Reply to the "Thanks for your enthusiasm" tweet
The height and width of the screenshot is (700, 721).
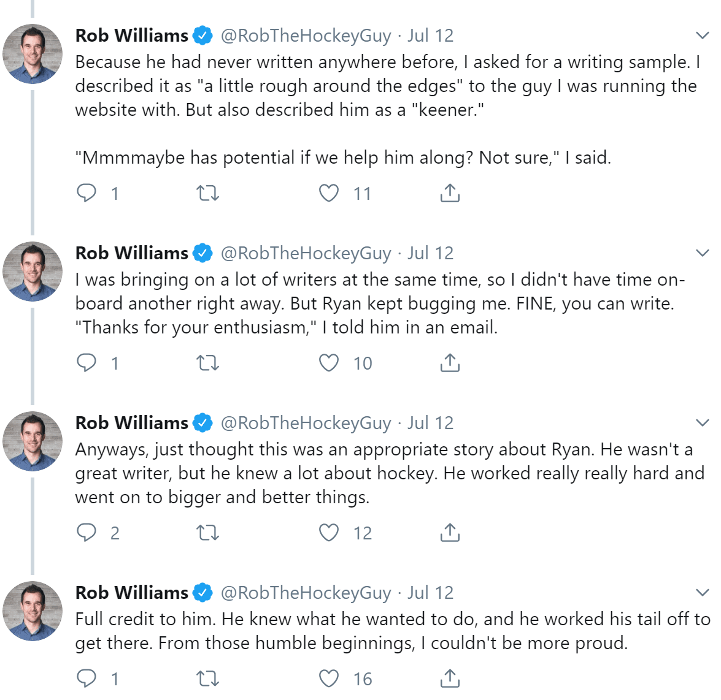[x=87, y=363]
